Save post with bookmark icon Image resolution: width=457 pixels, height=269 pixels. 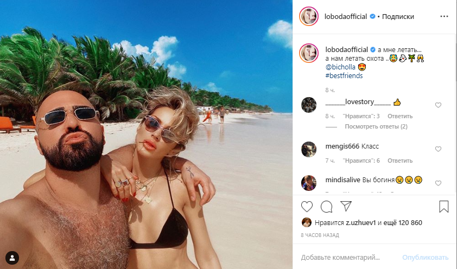click(443, 207)
